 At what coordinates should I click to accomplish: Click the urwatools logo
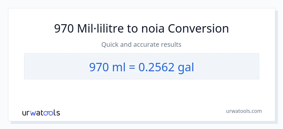pyautogui.click(x=41, y=113)
